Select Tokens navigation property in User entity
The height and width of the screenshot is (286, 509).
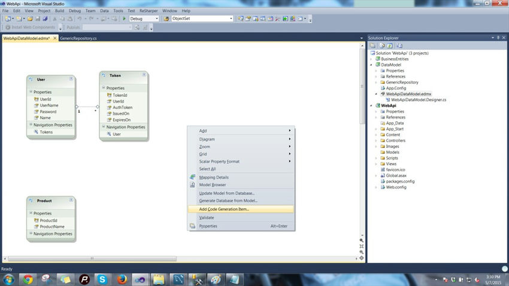tap(46, 132)
